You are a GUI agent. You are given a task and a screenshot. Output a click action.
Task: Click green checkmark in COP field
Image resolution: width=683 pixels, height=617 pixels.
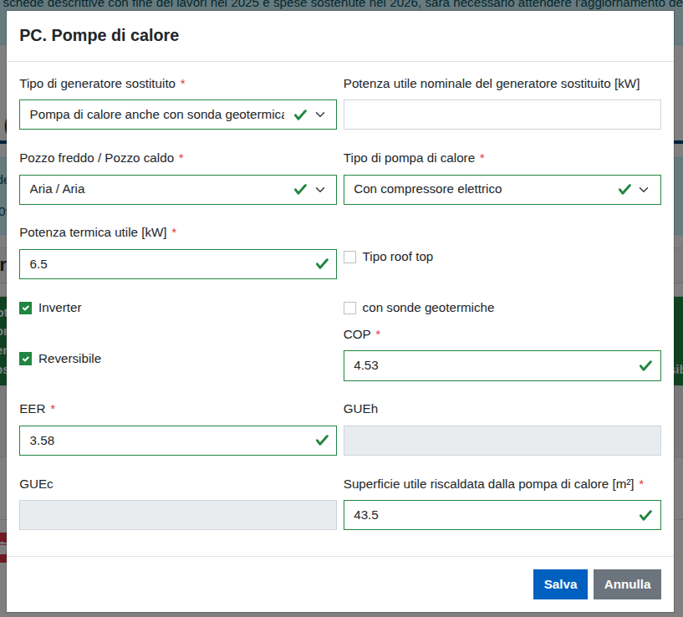[645, 365]
